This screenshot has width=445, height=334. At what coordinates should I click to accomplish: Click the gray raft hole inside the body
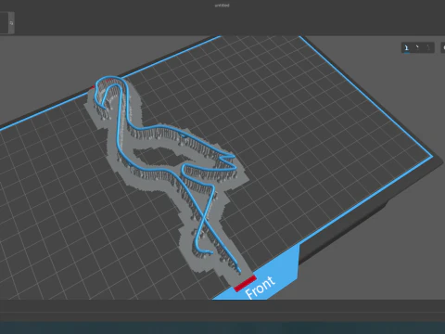pyautogui.click(x=159, y=157)
